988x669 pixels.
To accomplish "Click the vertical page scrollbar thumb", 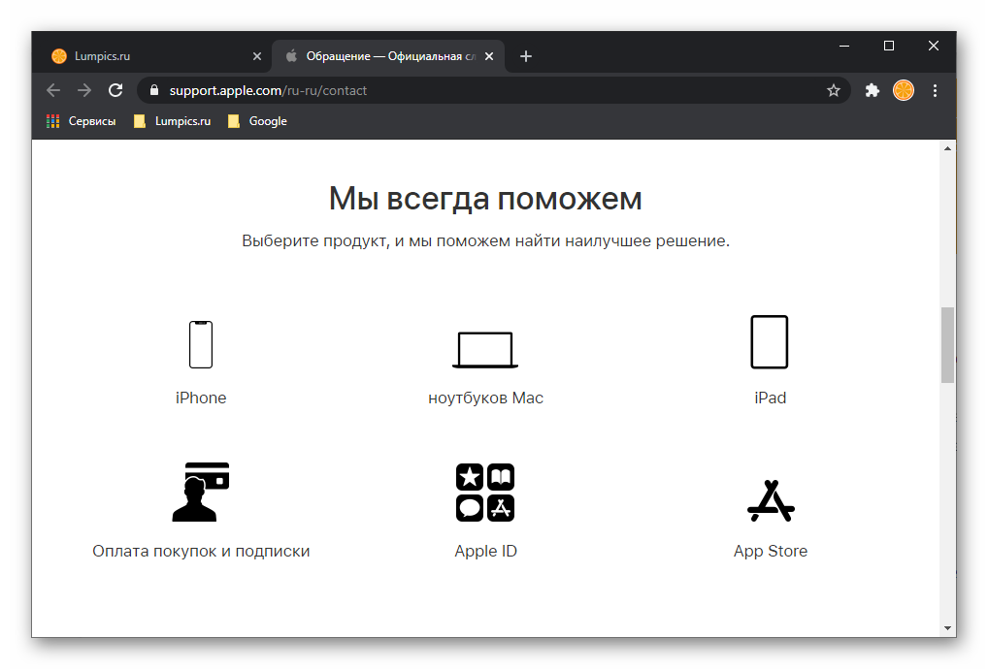I will coord(947,344).
